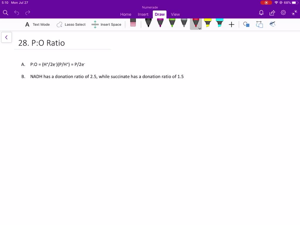Pick the purple pen

[160, 23]
